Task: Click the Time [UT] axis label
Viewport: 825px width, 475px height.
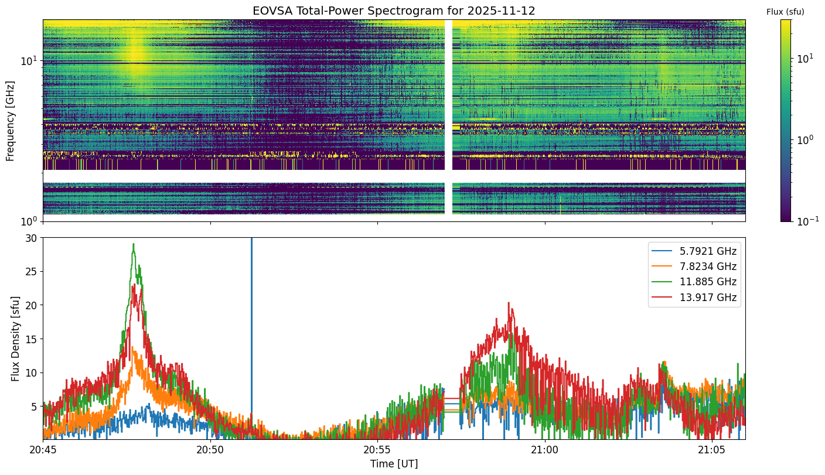Action: tap(394, 464)
